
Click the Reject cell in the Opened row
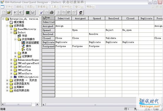pyautogui.click(x=113, y=30)
